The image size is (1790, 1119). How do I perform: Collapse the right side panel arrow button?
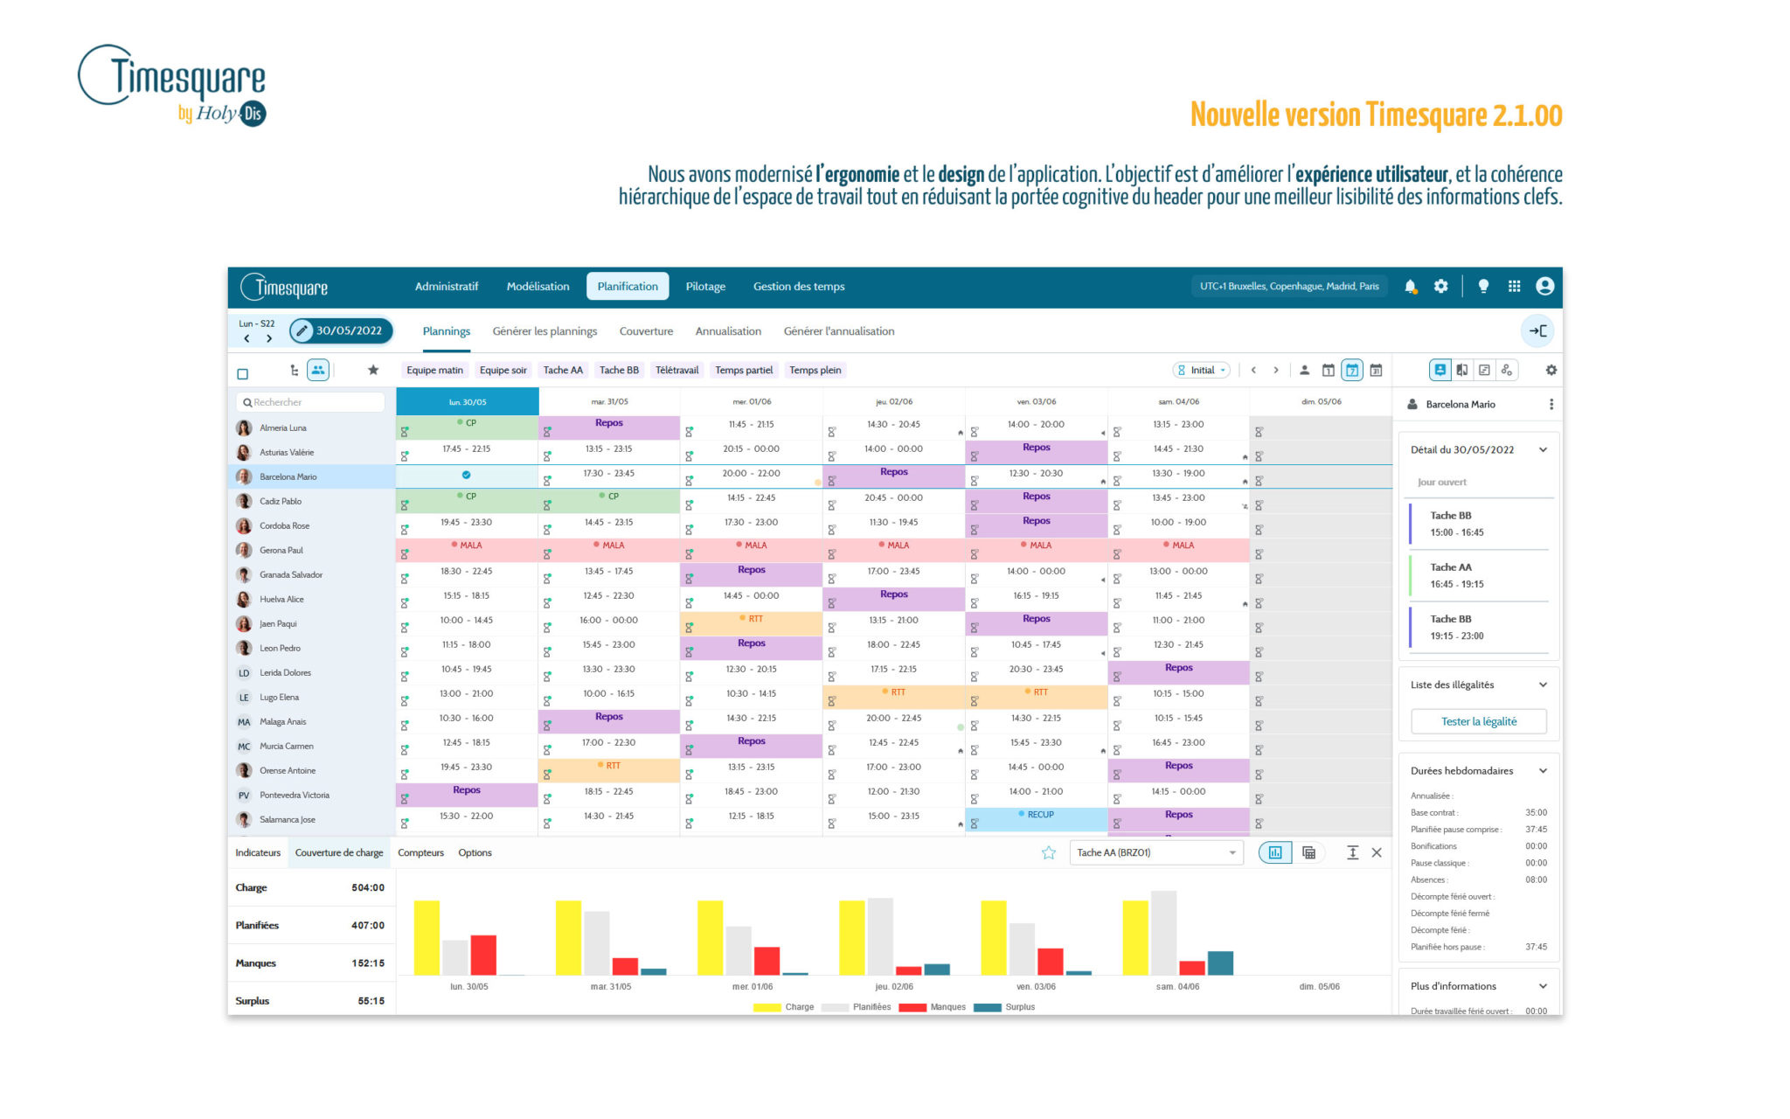click(1537, 330)
